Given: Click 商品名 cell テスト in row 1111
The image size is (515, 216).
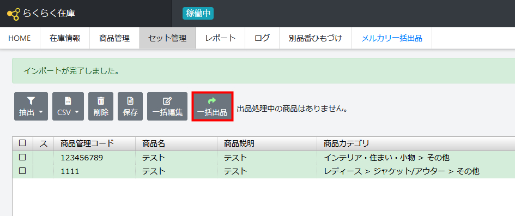Looking at the screenshot, I should tap(177, 171).
